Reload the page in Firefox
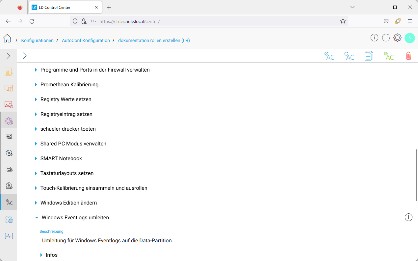The width and height of the screenshot is (418, 261). point(32,21)
